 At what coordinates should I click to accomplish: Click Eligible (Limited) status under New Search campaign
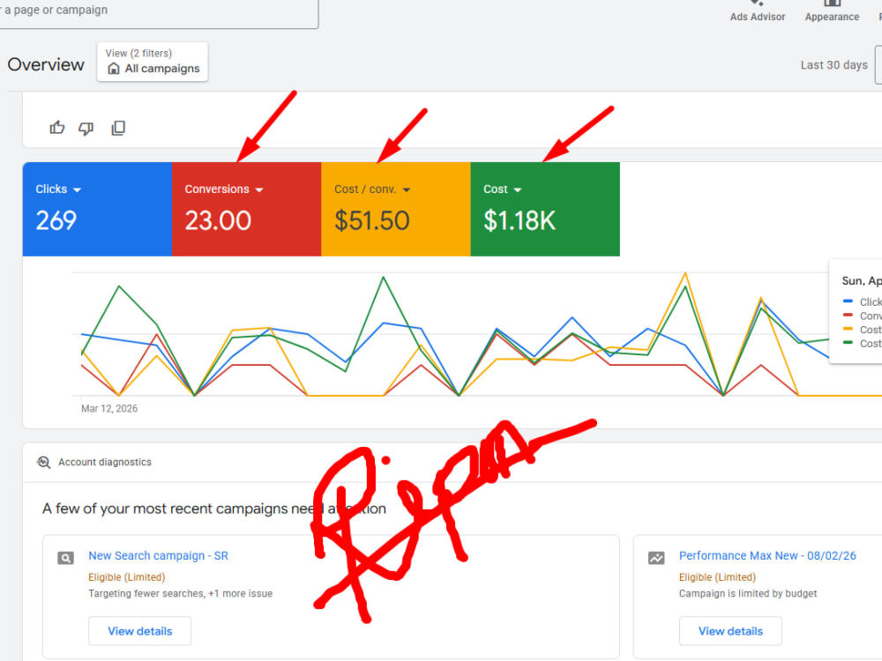126,577
